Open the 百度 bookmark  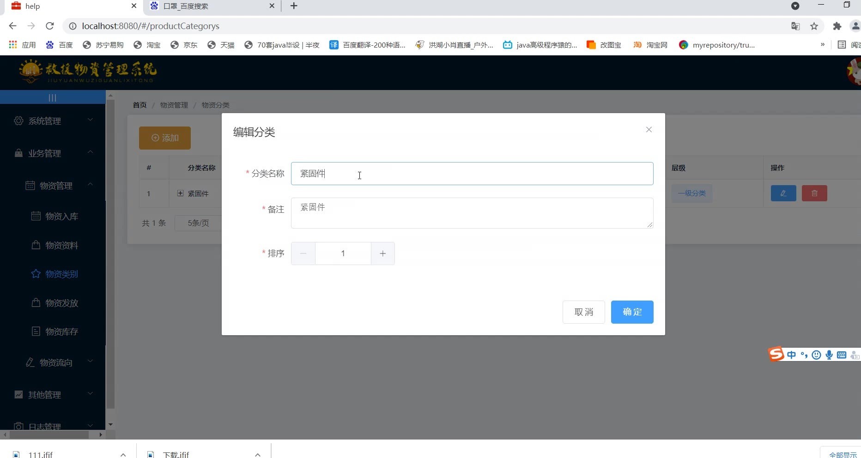(x=60, y=45)
